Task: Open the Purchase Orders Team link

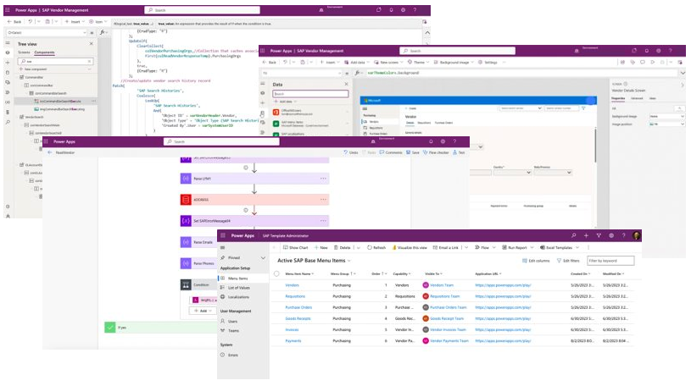Action: click(x=449, y=307)
